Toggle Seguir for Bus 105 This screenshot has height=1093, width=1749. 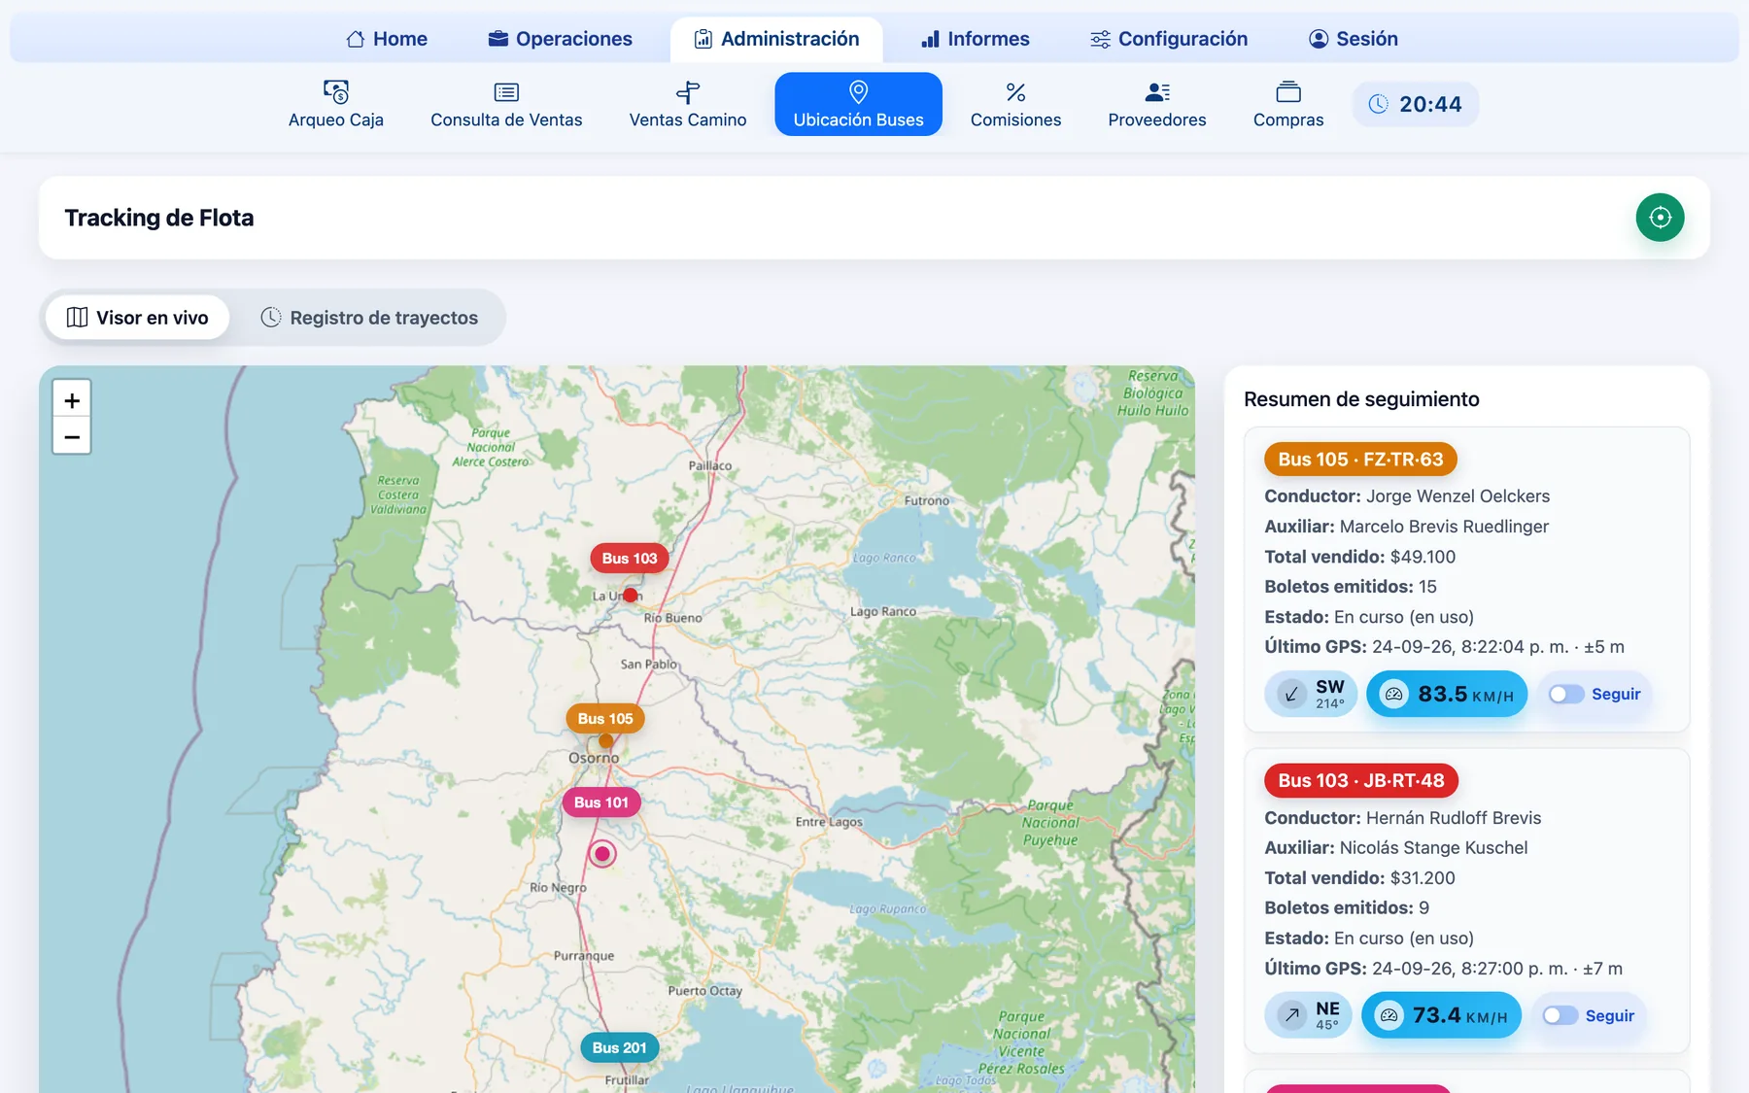[1566, 694]
